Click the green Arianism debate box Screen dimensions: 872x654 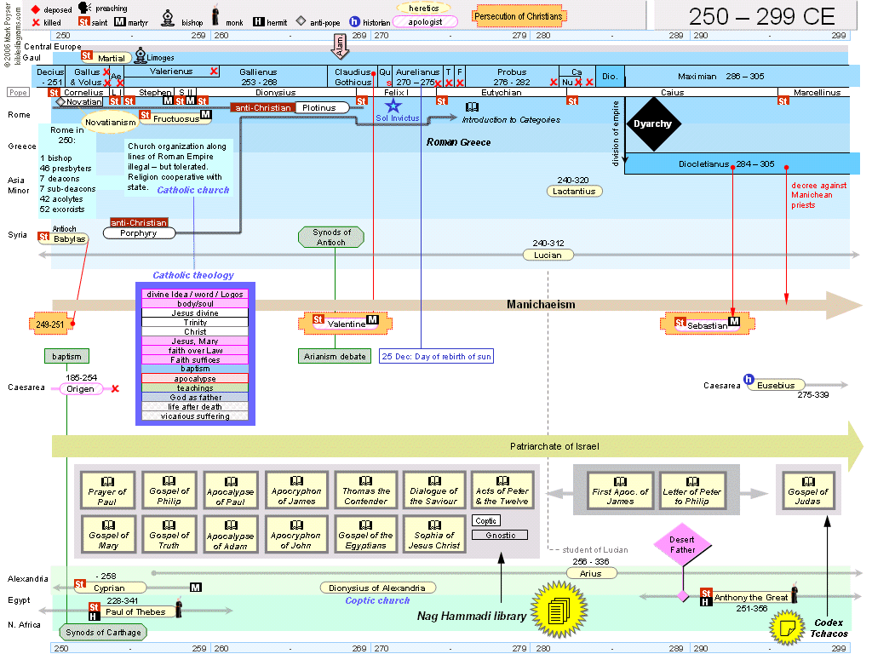336,356
